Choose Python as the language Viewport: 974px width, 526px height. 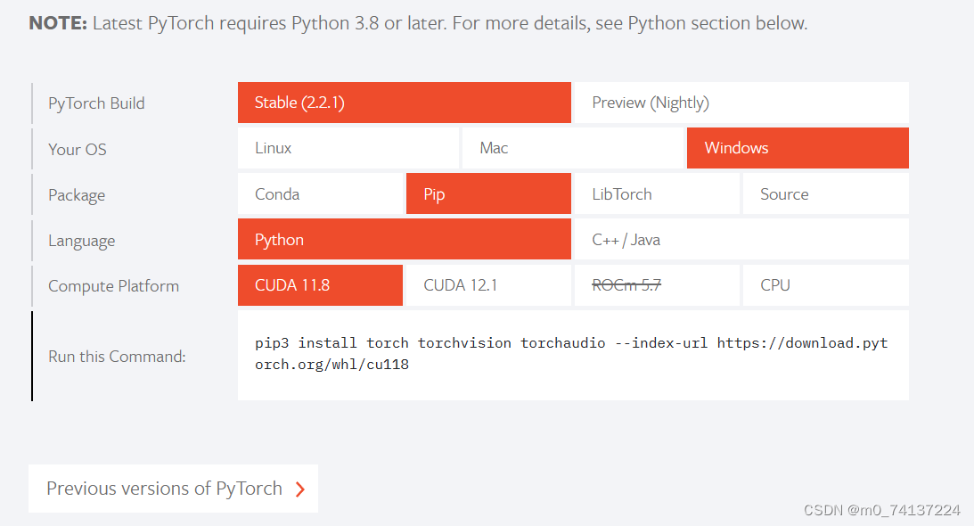(x=405, y=239)
